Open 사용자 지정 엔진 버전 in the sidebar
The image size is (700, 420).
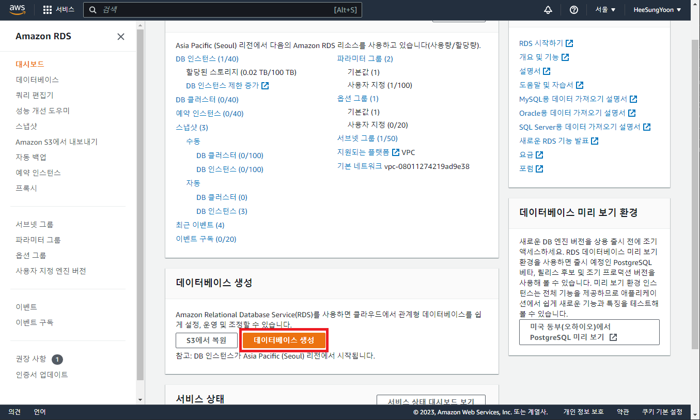51,271
